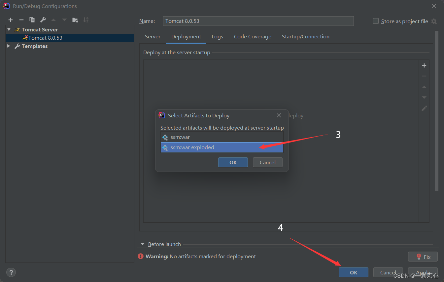This screenshot has height=282, width=444.
Task: Click the ssm:war artifact icon
Action: [x=165, y=137]
